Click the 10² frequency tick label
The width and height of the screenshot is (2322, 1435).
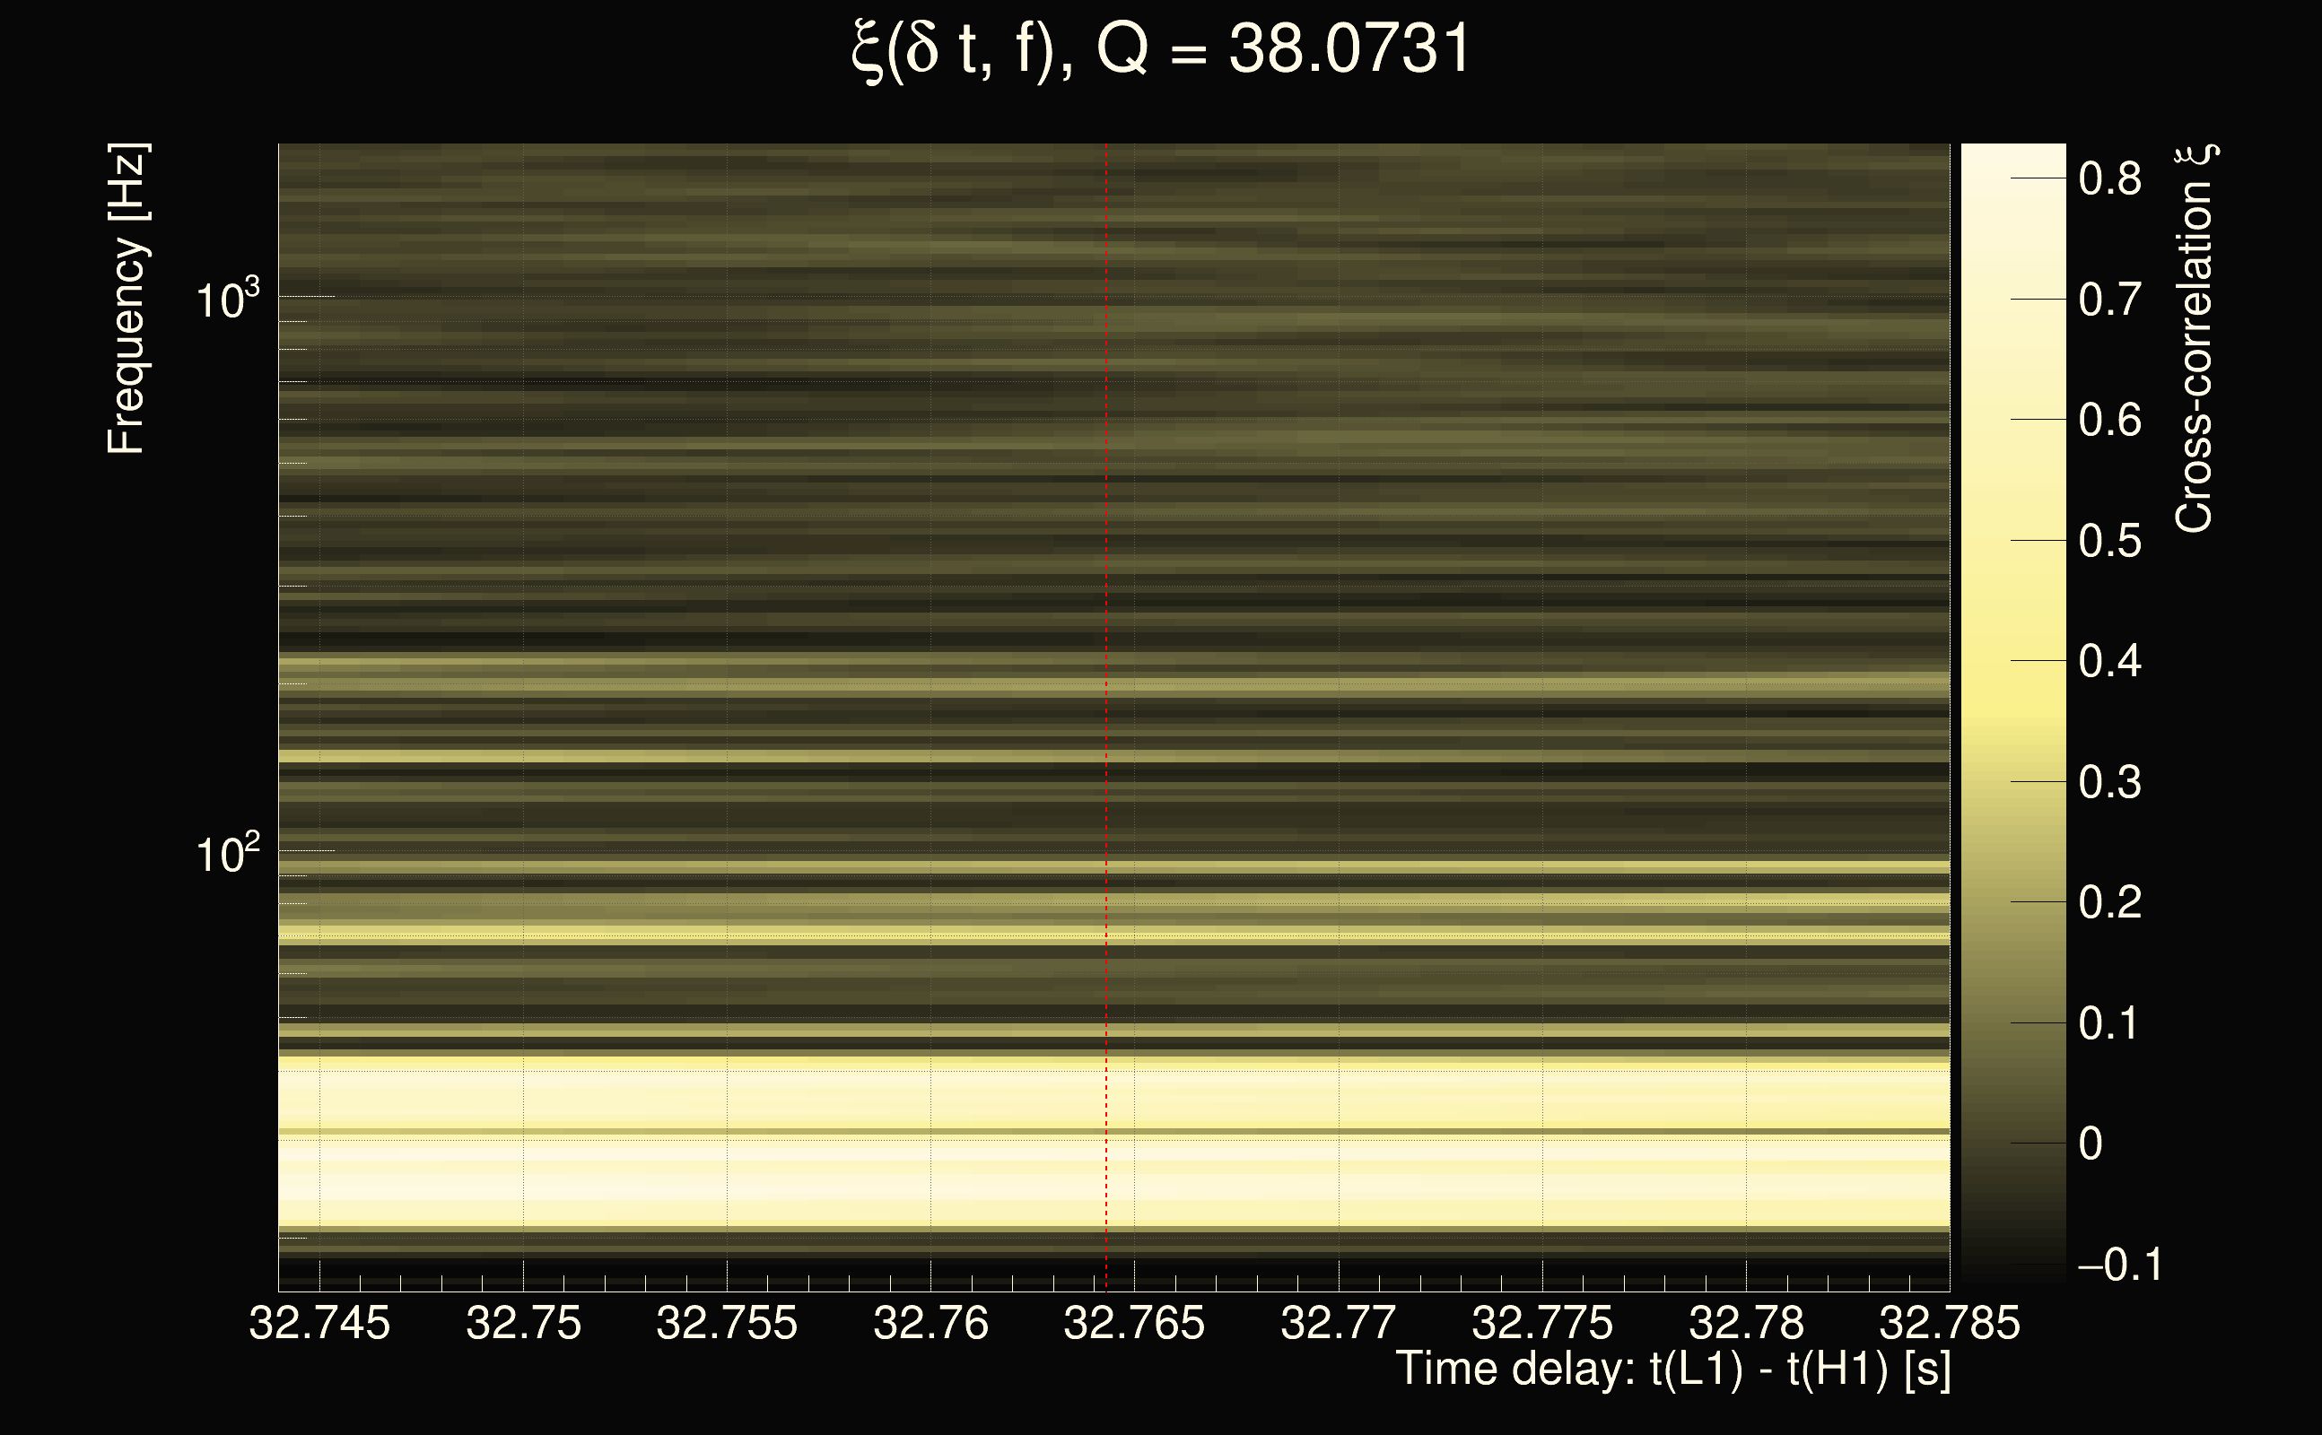[x=226, y=854]
